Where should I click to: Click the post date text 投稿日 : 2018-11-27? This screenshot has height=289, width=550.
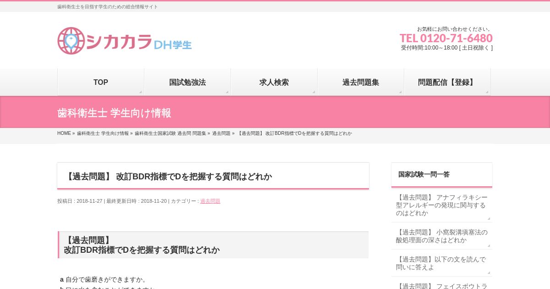coord(80,201)
